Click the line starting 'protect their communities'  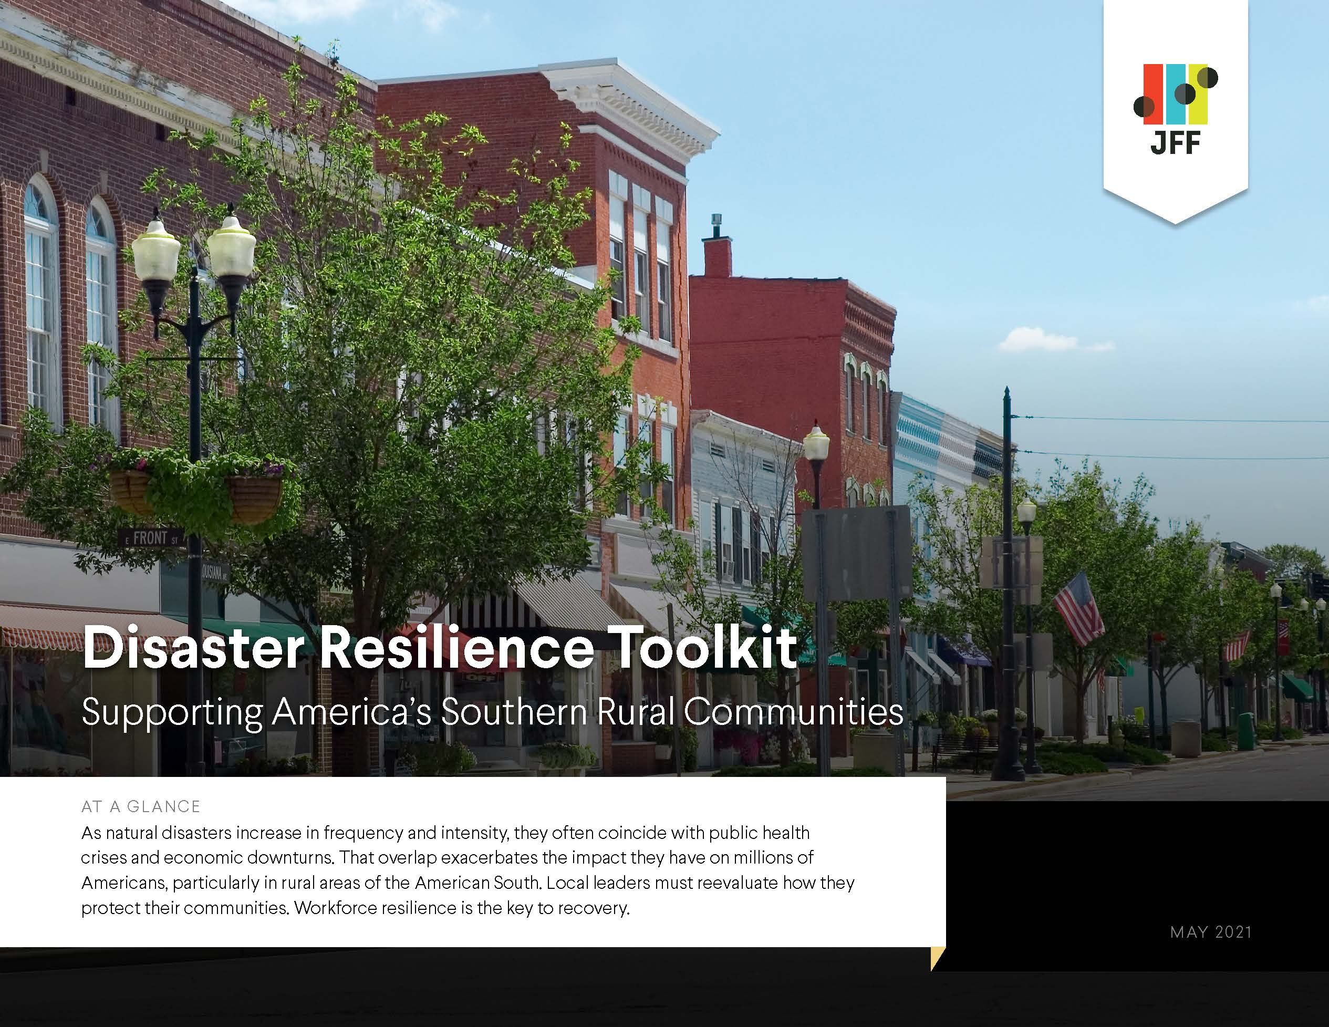(356, 908)
